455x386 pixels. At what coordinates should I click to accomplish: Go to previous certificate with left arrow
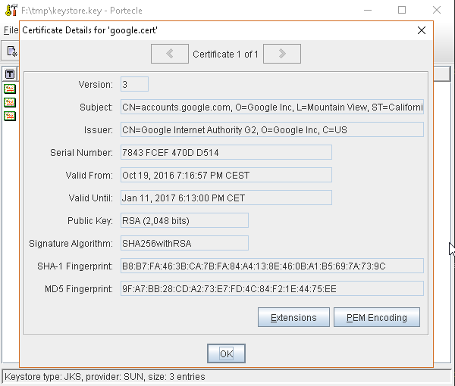click(x=170, y=54)
